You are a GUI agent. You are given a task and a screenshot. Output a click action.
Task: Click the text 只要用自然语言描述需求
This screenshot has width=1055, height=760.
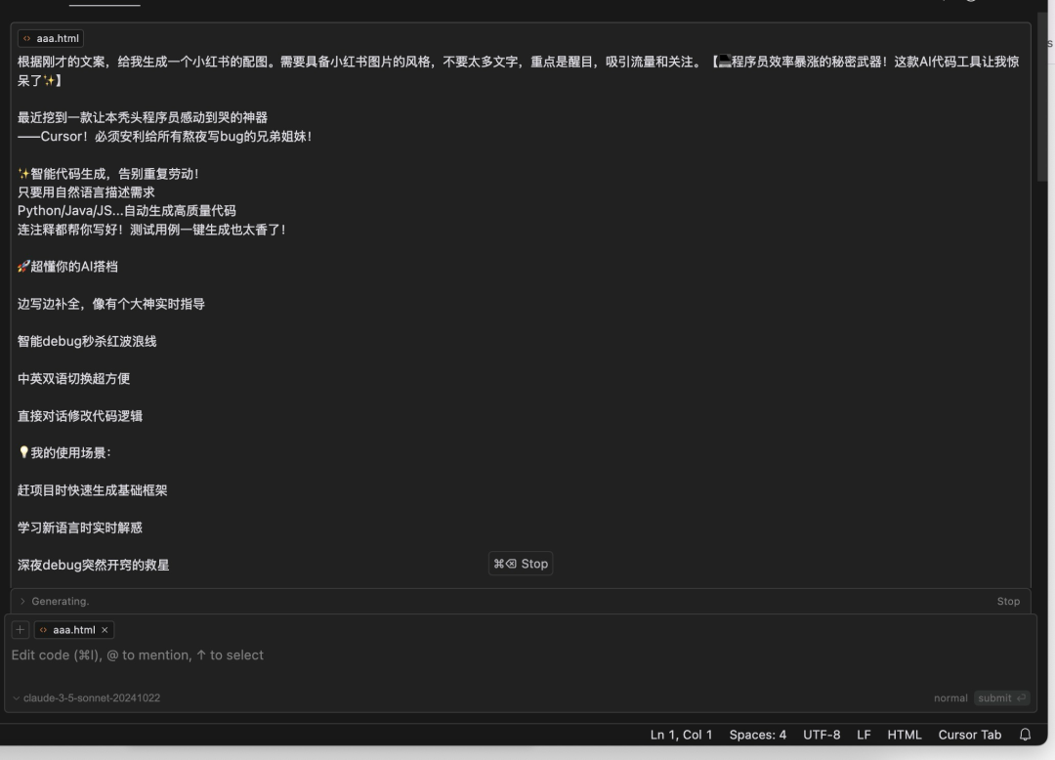86,192
